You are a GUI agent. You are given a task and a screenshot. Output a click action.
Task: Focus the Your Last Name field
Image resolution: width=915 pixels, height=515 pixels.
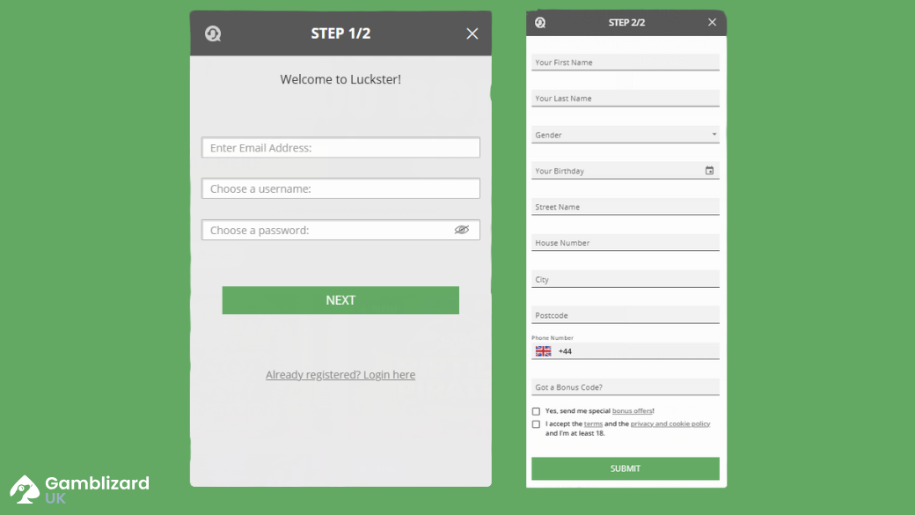coord(626,98)
